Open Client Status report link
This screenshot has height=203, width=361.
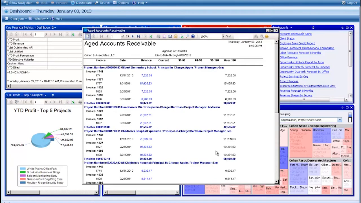click(287, 39)
